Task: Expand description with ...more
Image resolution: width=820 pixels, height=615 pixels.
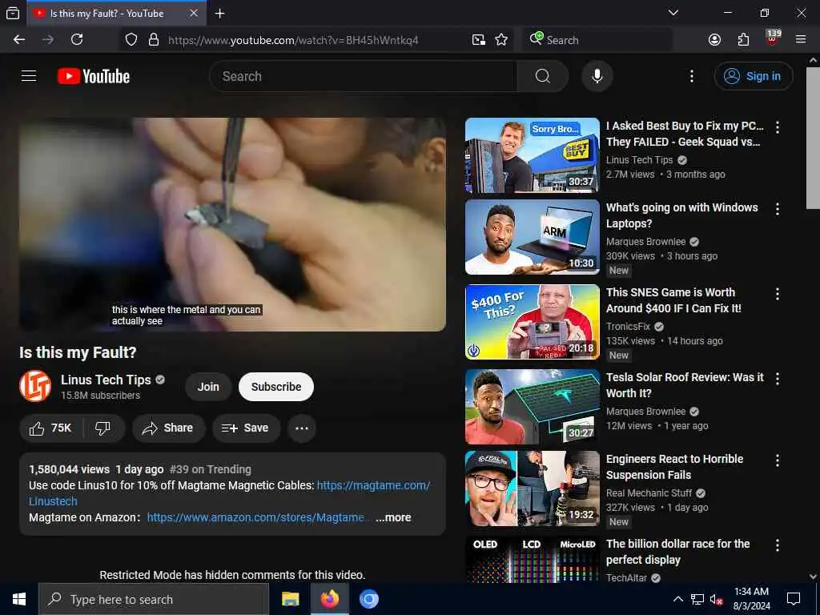Action: click(393, 518)
